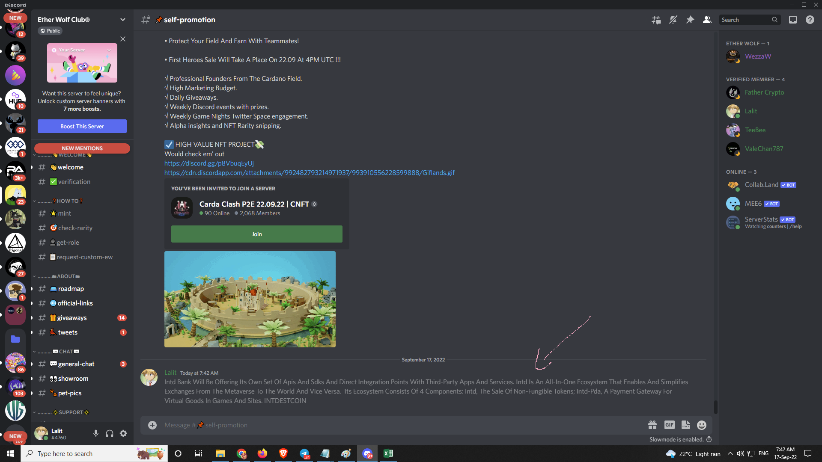Viewport: 822px width, 462px height.
Task: Collapse the ABOUT category
Action: tap(57, 276)
